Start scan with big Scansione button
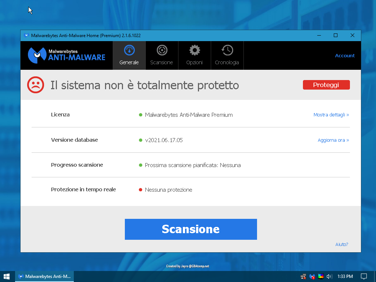 [191, 229]
